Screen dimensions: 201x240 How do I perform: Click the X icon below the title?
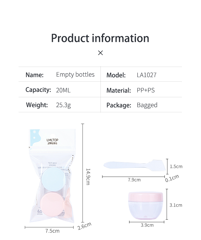(100, 53)
